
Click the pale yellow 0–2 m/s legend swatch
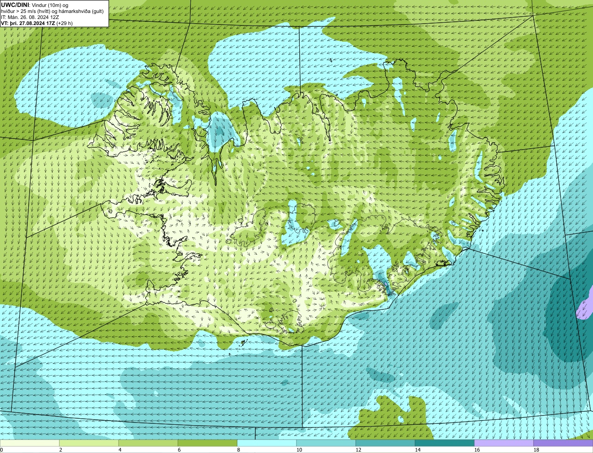[x=30, y=443]
